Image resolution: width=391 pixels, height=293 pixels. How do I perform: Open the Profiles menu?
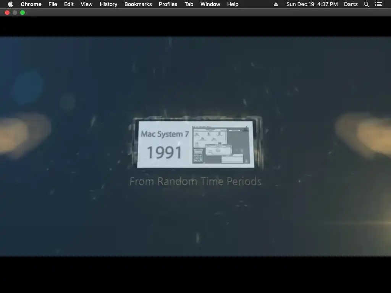coord(168,4)
